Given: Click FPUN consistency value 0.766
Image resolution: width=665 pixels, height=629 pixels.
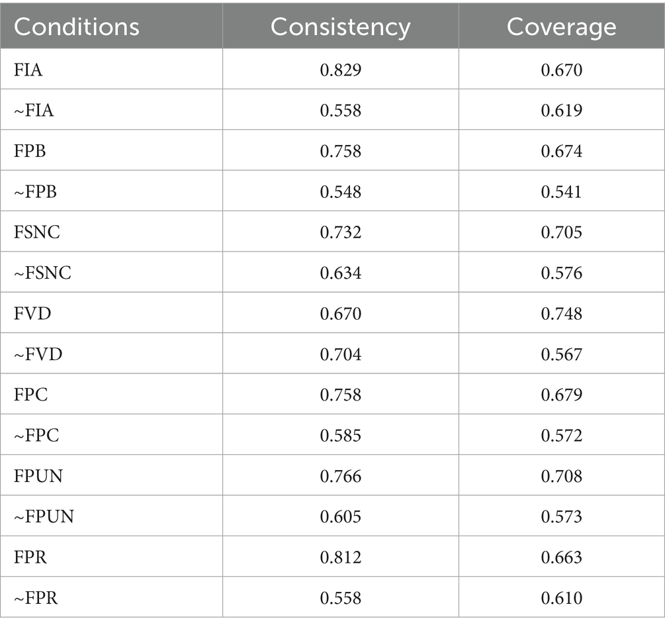Looking at the screenshot, I should tap(340, 476).
